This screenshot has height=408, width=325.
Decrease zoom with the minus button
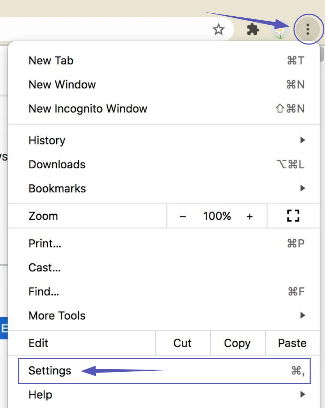[x=183, y=216]
